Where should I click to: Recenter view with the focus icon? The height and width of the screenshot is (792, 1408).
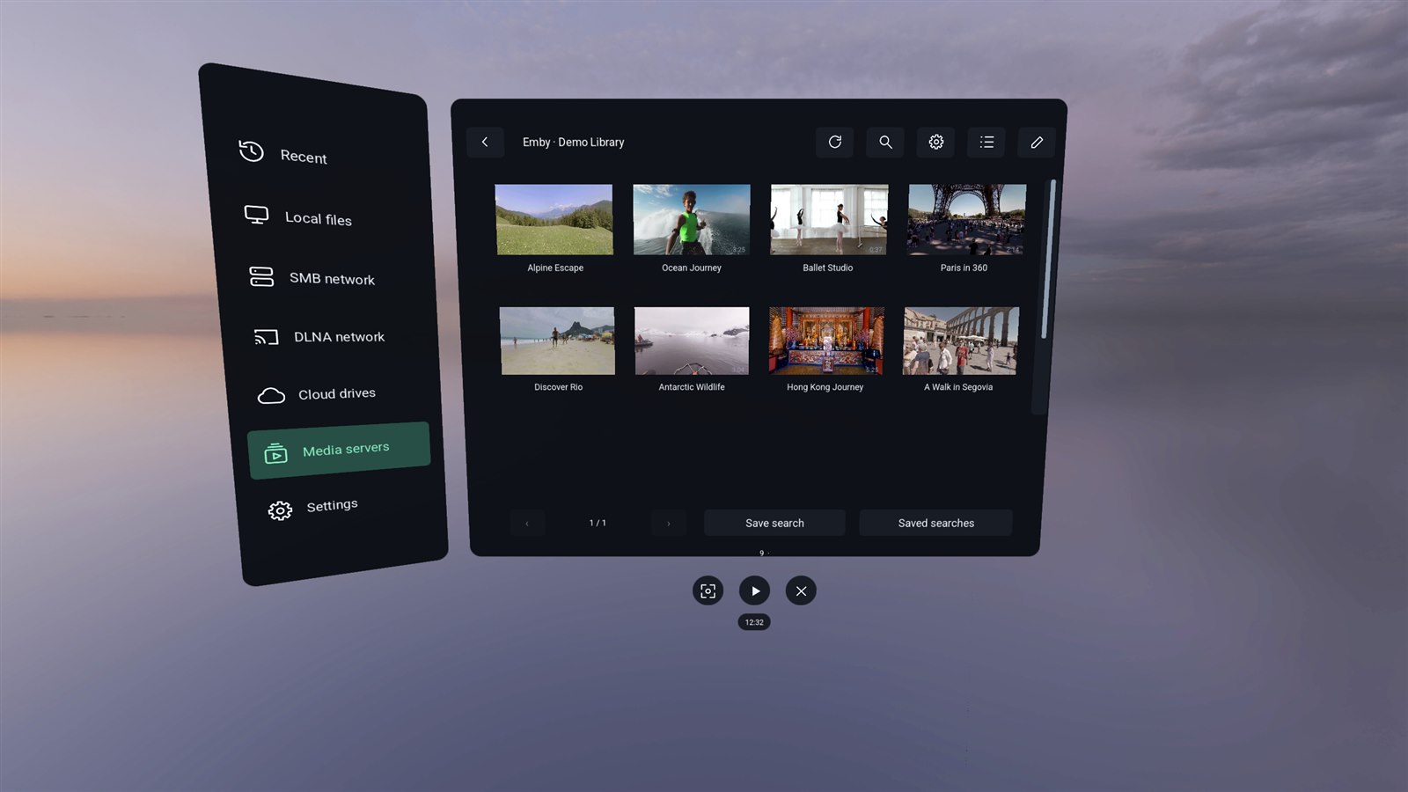(708, 590)
